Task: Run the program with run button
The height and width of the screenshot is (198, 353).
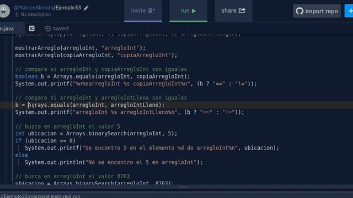Action: click(188, 10)
